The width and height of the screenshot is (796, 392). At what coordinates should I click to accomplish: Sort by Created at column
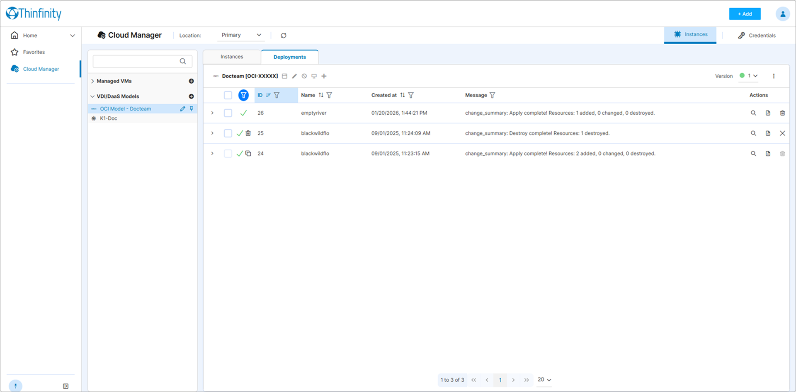(x=403, y=95)
